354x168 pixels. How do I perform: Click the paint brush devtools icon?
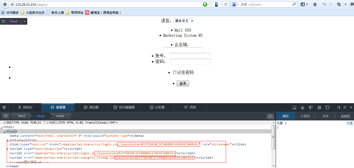(x=302, y=107)
